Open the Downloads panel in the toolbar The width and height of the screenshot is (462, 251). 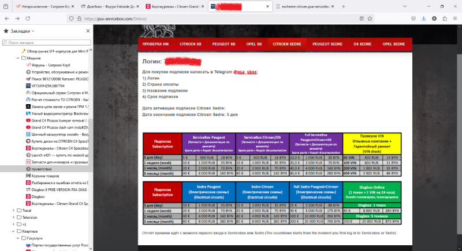point(424,18)
